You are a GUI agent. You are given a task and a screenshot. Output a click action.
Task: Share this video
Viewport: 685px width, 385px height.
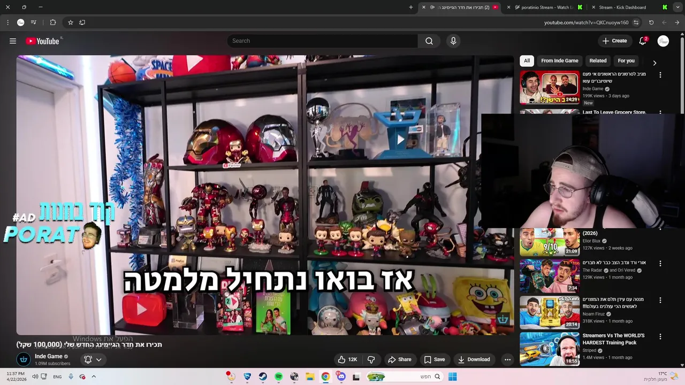point(400,359)
